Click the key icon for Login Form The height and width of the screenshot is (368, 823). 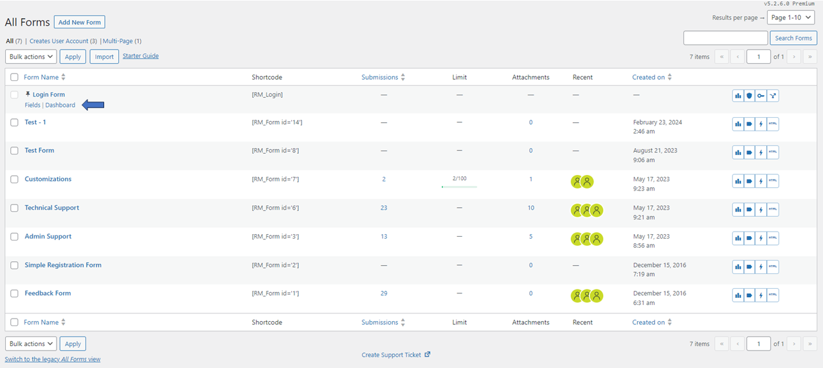[x=761, y=96]
